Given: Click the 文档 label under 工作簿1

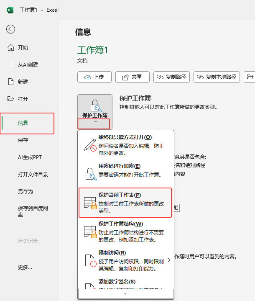Looking at the screenshot, I should pyautogui.click(x=82, y=61).
